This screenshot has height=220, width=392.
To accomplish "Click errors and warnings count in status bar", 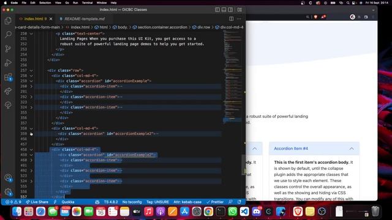I will (x=13, y=202).
